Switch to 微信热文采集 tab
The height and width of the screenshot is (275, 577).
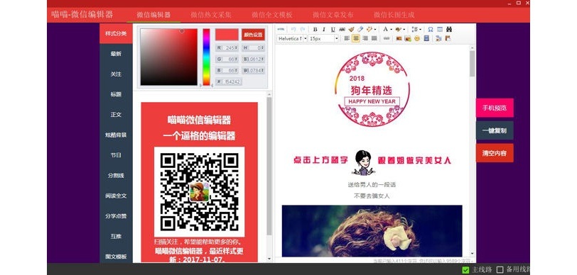211,15
